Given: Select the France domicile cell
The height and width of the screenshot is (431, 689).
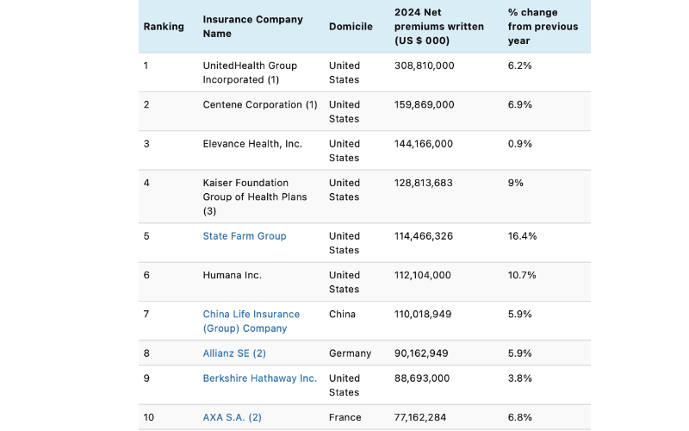Looking at the screenshot, I should (344, 417).
